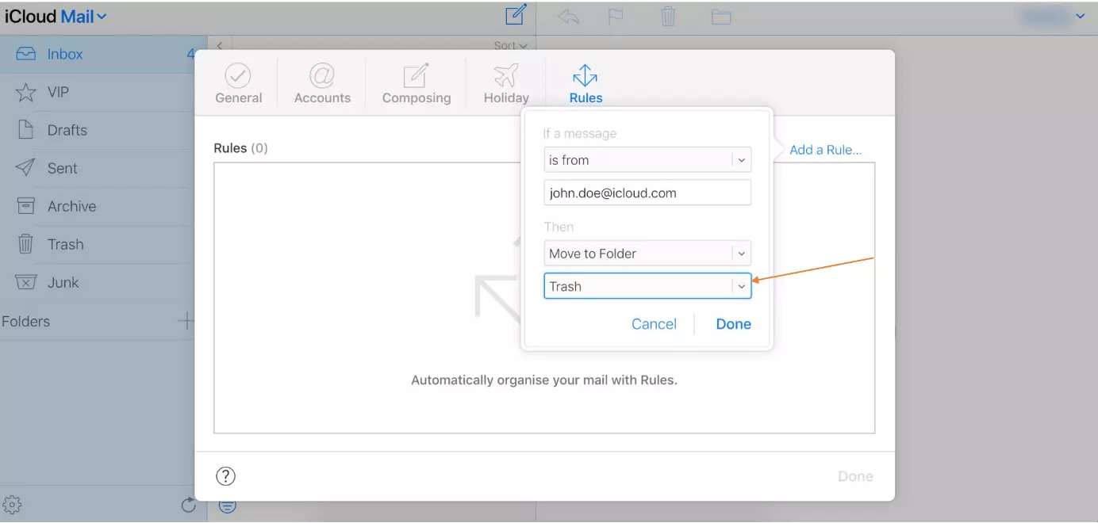Screen dimensions: 1098x523
Task: Click the reply arrow icon
Action: [568, 17]
